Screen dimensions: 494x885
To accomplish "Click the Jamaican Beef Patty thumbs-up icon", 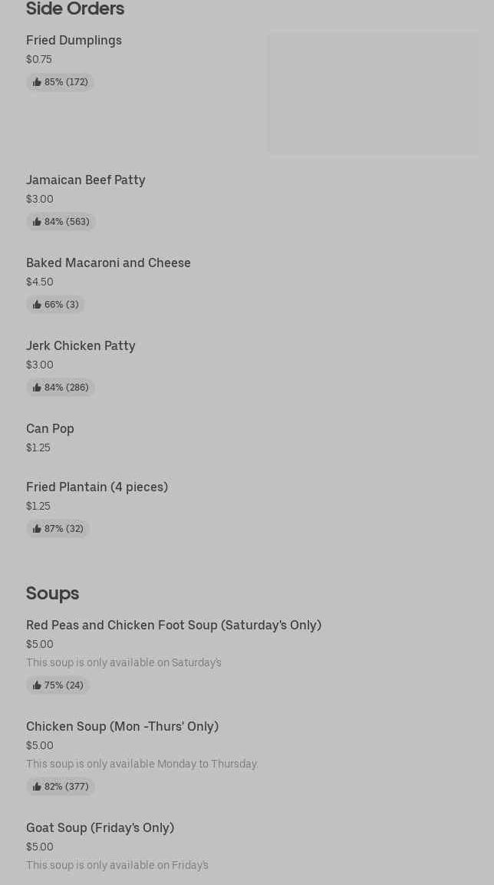I will (37, 222).
